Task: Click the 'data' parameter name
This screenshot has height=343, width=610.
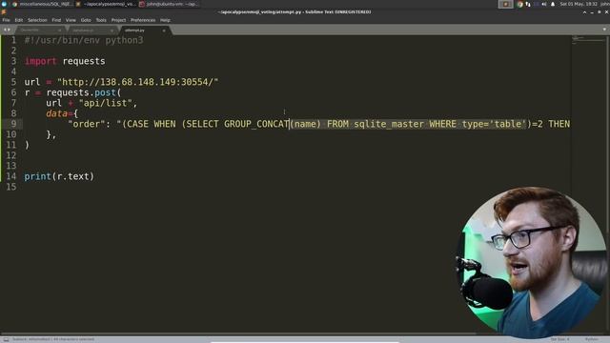Action: 56,113
